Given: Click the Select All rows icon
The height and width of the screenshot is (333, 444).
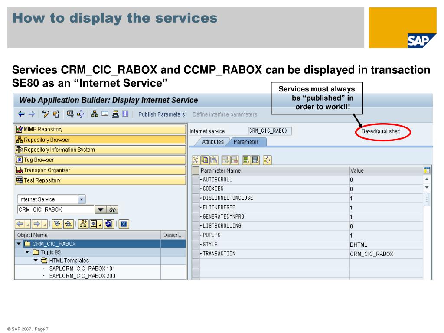Looking at the screenshot, I should [246, 160].
